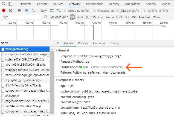Viewport: 174px width, 116px height.
Task: Check the Disable cache option
Action: 118,10
